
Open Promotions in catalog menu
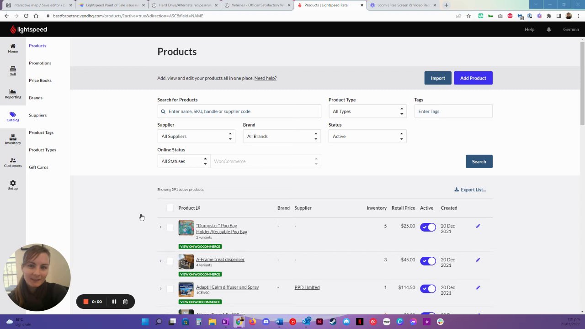[40, 63]
